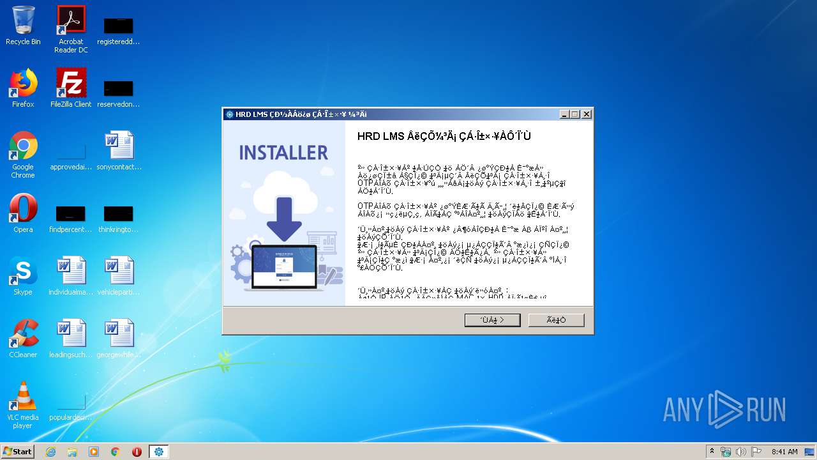Select the FileZilla Client shortcut
This screenshot has height=460, width=817.
coord(71,88)
